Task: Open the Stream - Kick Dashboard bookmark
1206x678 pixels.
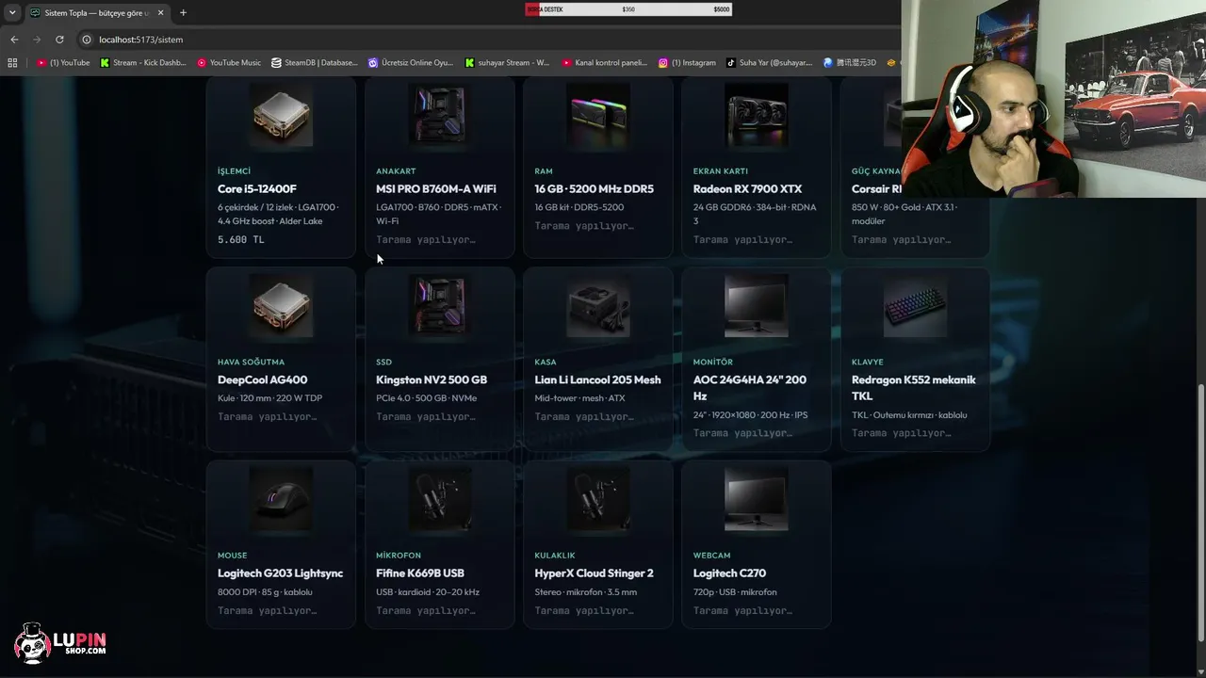Action: tap(142, 63)
